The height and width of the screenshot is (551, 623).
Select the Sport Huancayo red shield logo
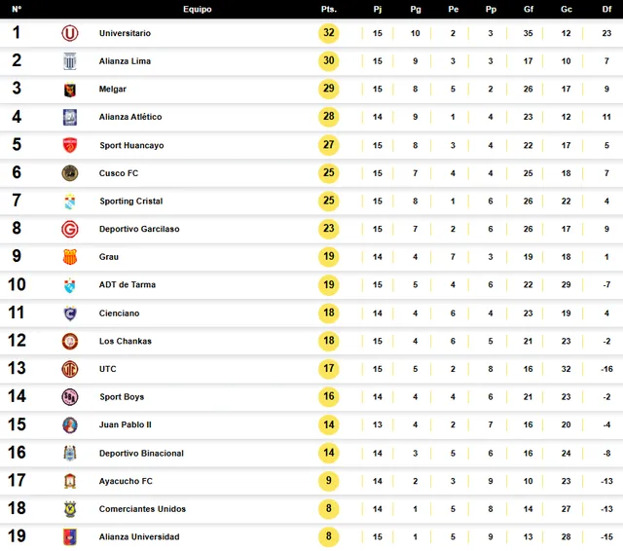pos(70,145)
